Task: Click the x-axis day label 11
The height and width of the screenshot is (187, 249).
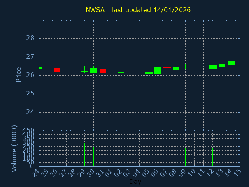Action: click(x=200, y=173)
